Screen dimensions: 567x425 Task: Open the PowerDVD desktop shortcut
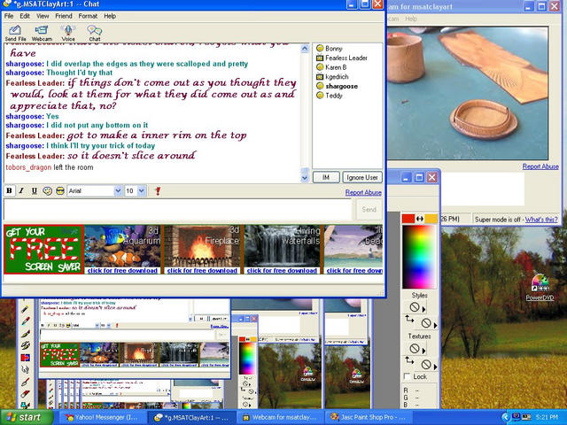tap(540, 287)
